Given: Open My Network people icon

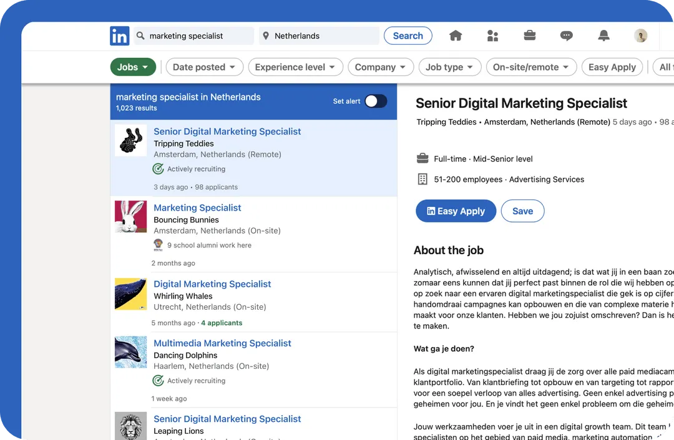Looking at the screenshot, I should [x=492, y=36].
